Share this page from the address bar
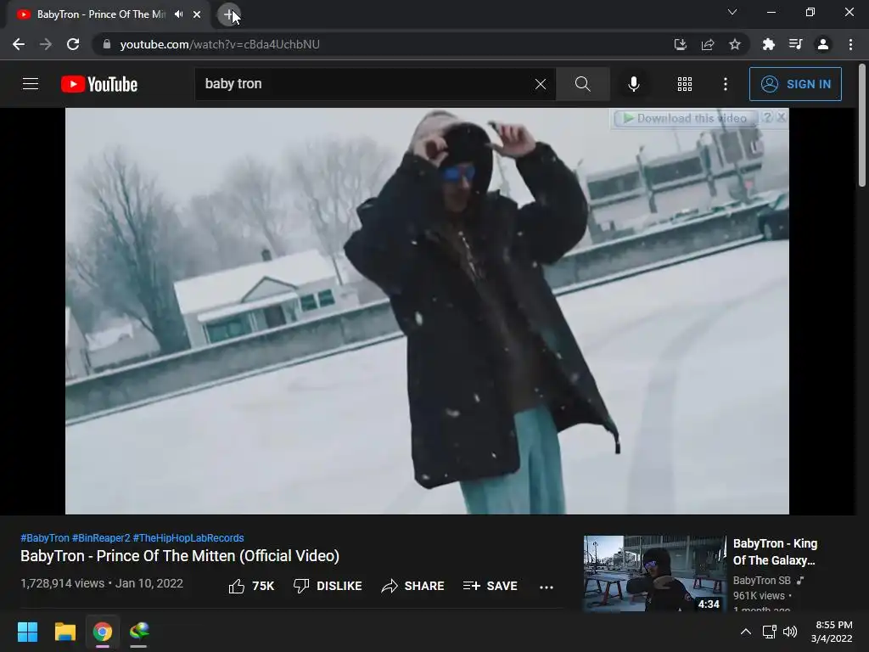The image size is (869, 652). (x=708, y=44)
